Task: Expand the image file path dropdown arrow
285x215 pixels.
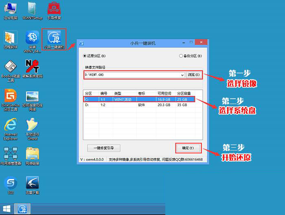Action: [182, 75]
